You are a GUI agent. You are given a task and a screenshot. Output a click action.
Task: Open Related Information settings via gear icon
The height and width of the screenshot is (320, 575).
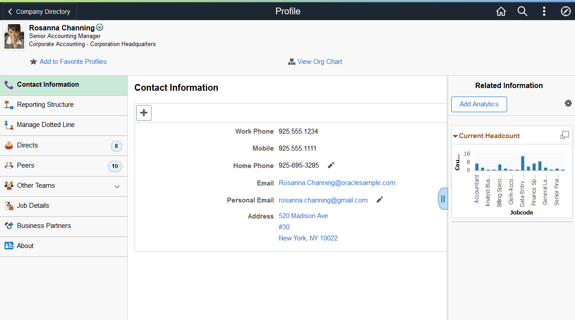click(568, 103)
